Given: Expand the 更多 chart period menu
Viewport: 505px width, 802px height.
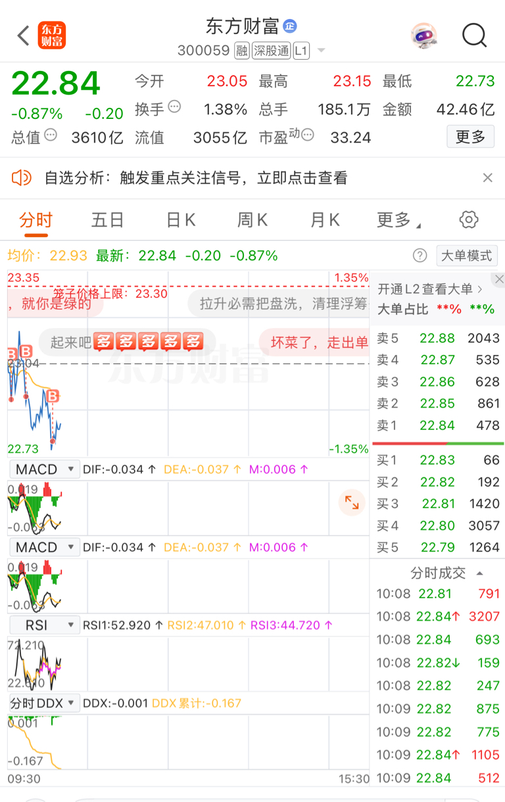Looking at the screenshot, I should pyautogui.click(x=398, y=220).
